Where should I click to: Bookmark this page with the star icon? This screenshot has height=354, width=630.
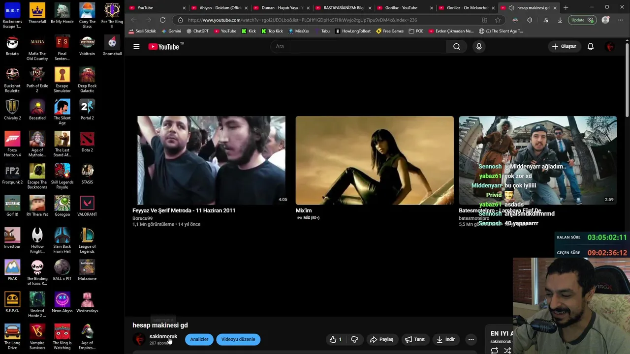pyautogui.click(x=498, y=20)
